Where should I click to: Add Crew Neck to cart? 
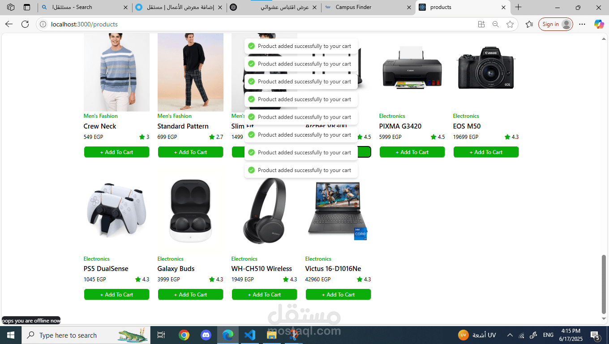pyautogui.click(x=116, y=152)
